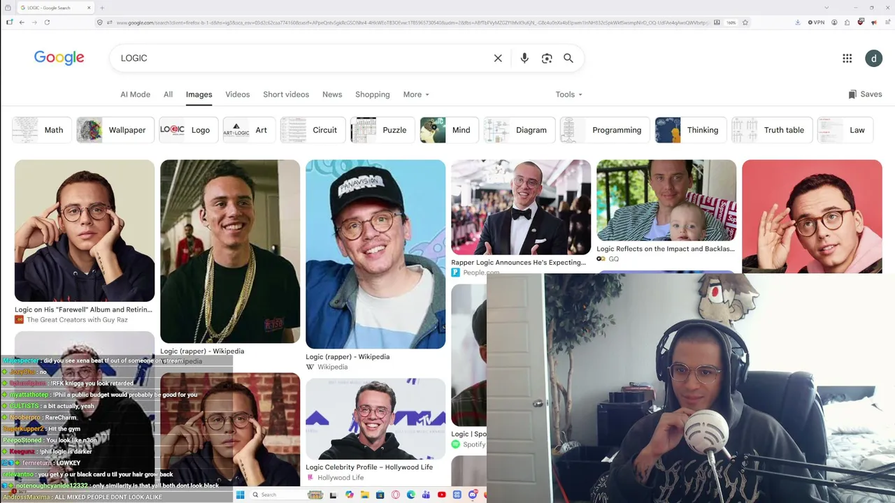Image resolution: width=895 pixels, height=503 pixels.
Task: Filter images by the Truth table chip
Action: [772, 130]
